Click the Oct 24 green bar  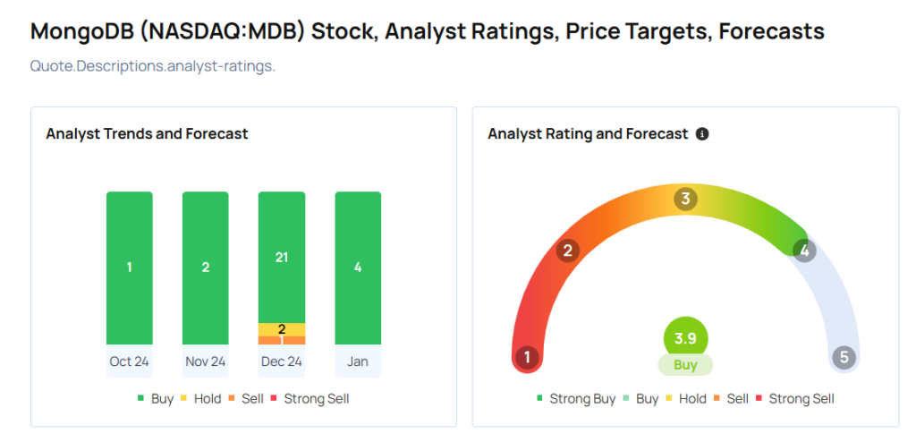pyautogui.click(x=130, y=268)
